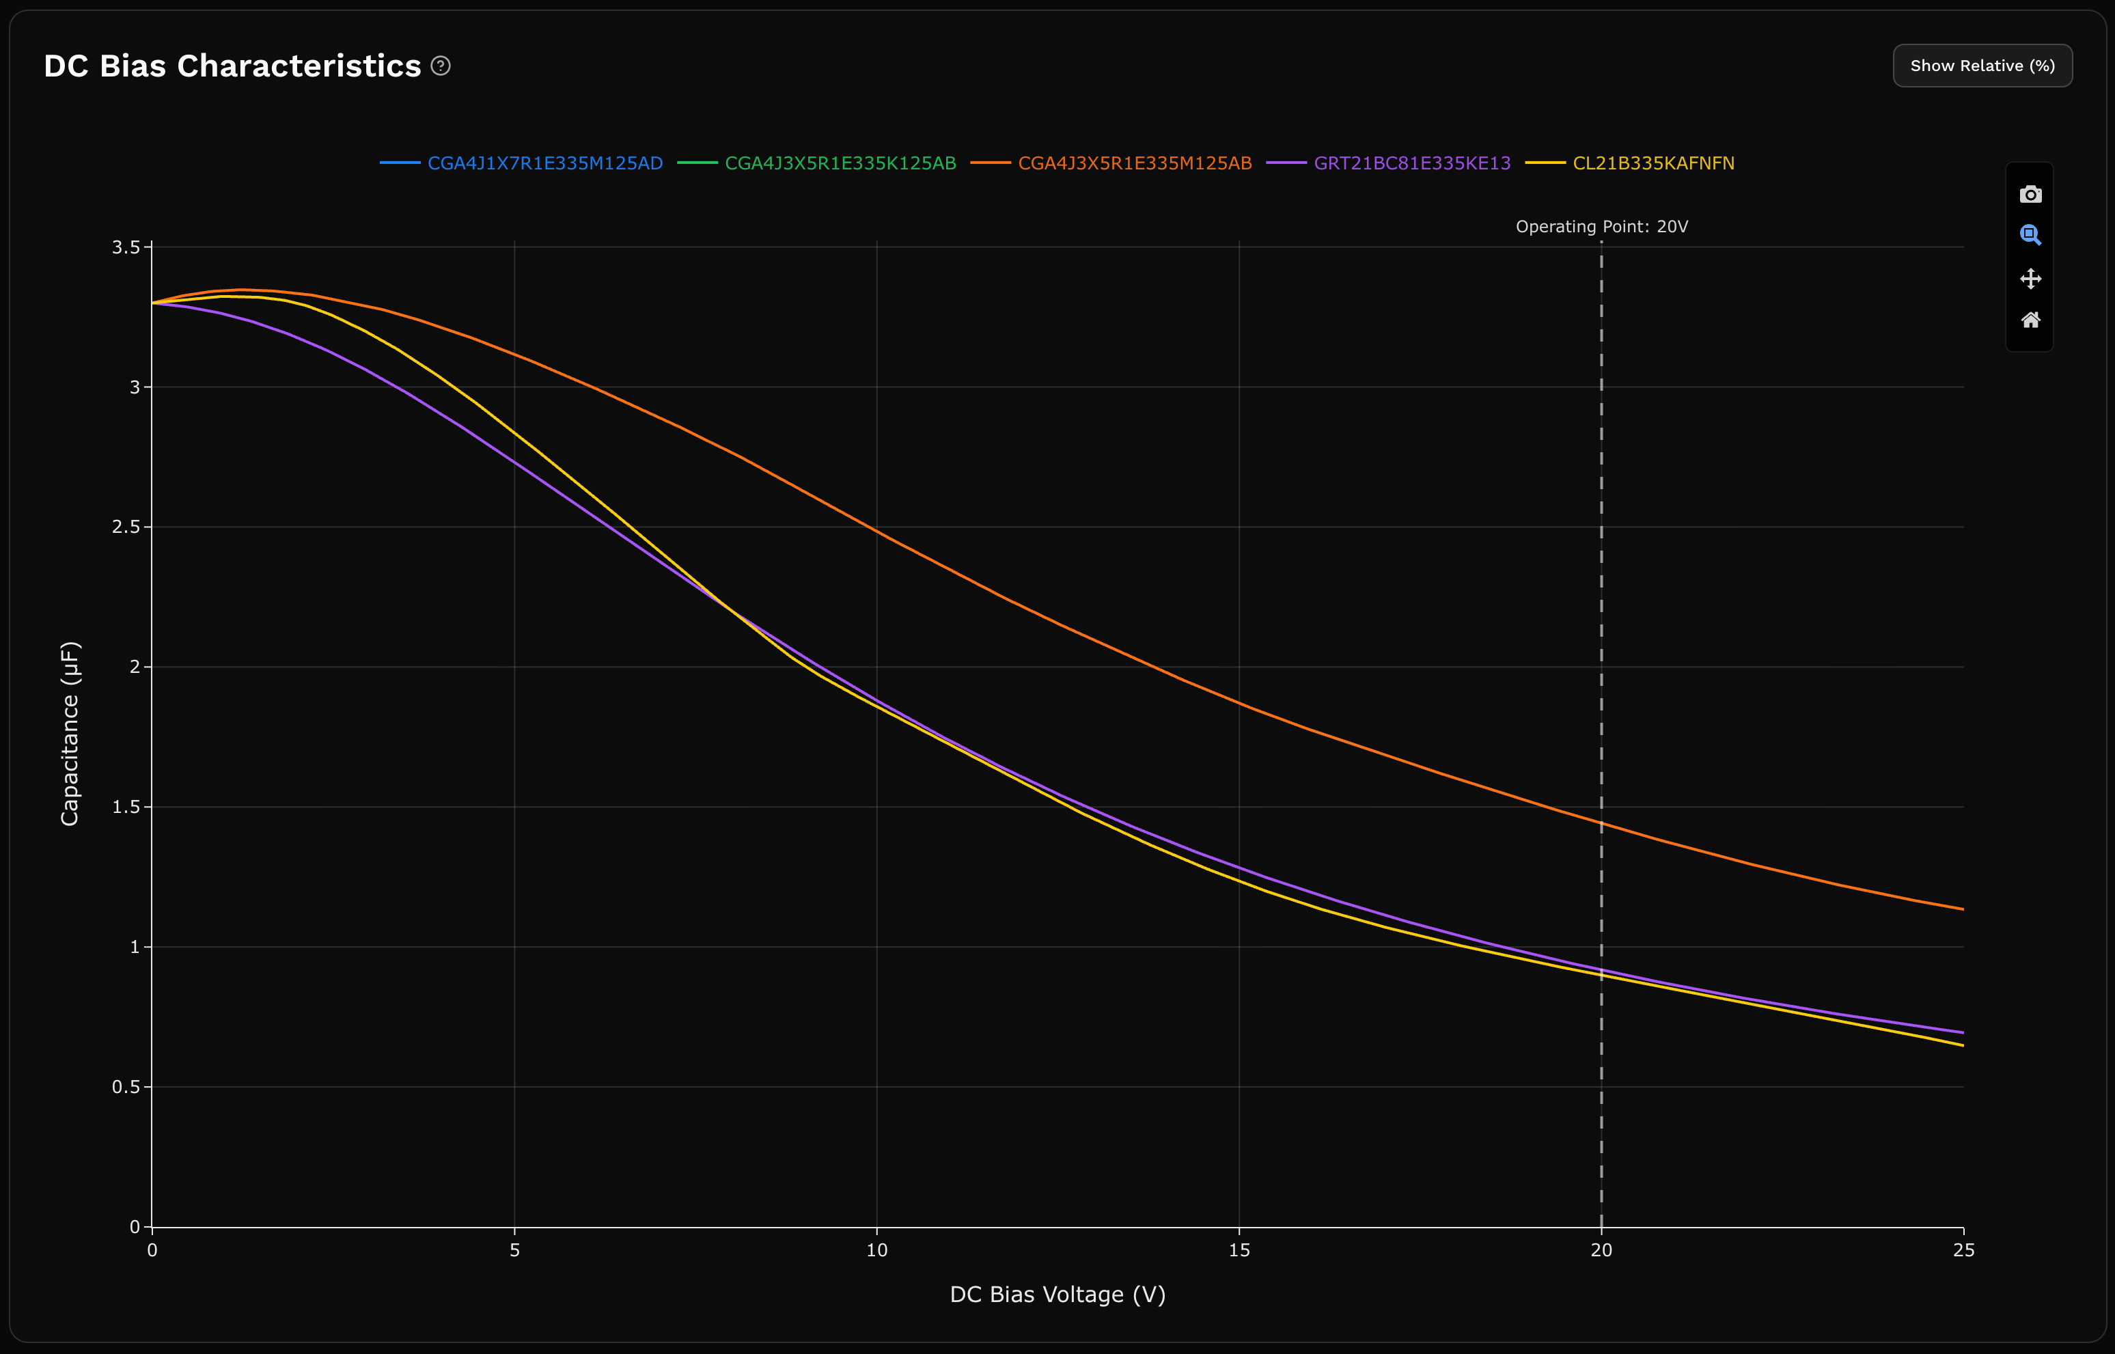Screen dimensions: 2115x1354
Task: Toggle CGA4J3X5R1E335K125AB legend entry
Action: 840,163
